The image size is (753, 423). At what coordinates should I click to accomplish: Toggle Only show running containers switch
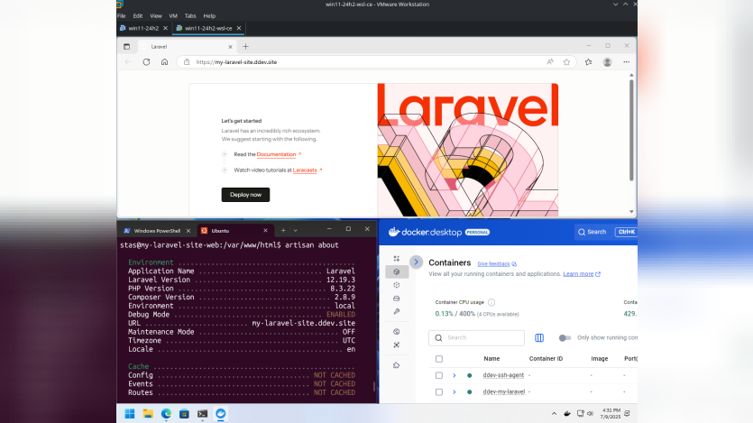pyautogui.click(x=565, y=338)
